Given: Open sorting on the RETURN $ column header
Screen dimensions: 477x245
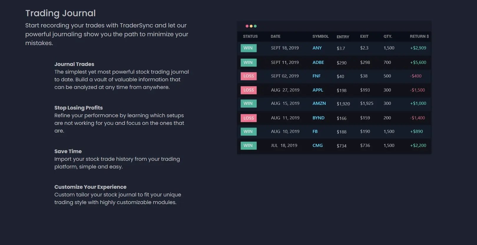Looking at the screenshot, I should (419, 36).
